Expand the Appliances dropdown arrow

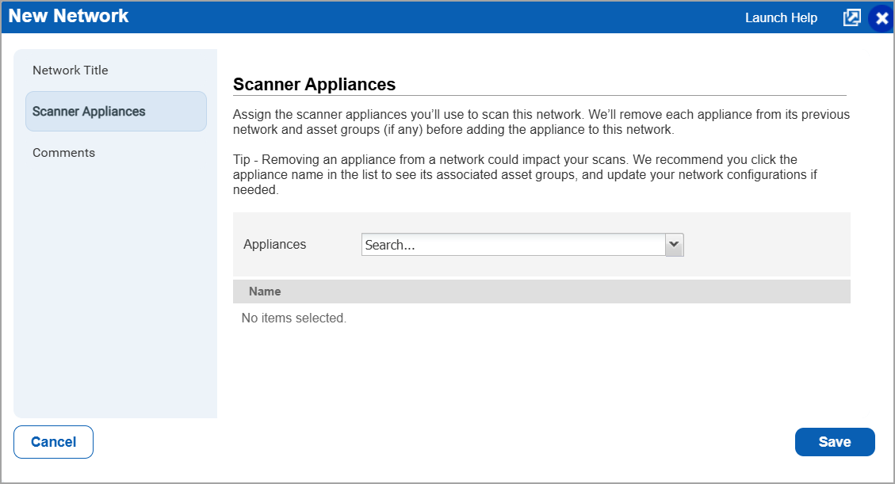(x=674, y=245)
